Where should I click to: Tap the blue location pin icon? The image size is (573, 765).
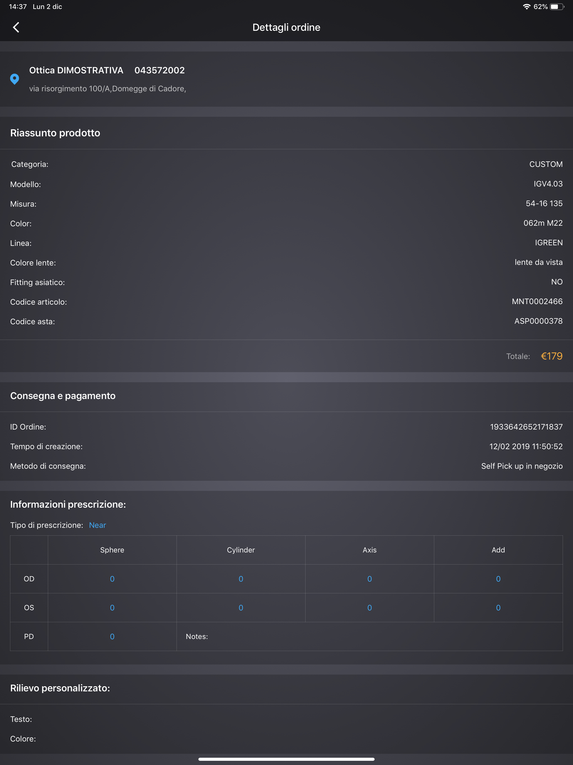pos(15,79)
